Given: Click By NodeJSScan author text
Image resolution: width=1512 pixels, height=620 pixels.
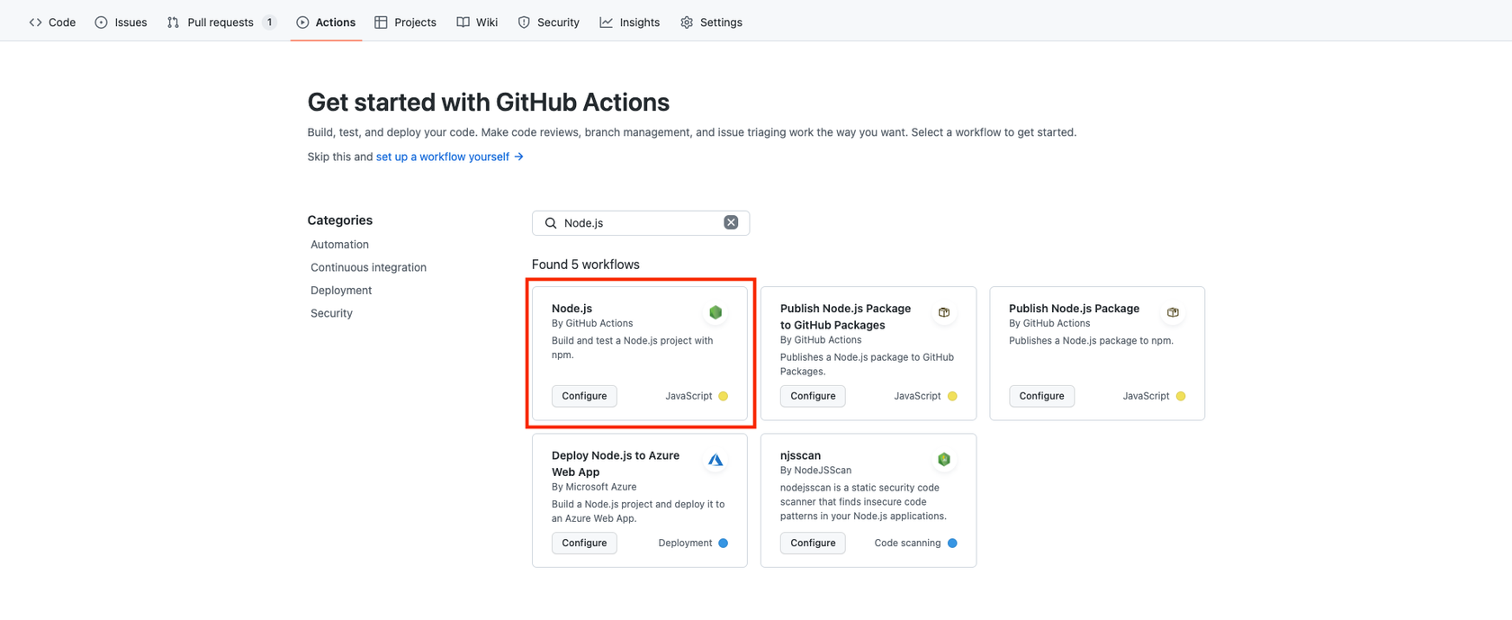Looking at the screenshot, I should tap(815, 471).
